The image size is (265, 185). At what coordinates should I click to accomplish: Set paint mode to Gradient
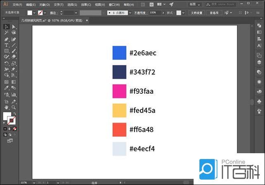tap(10, 129)
